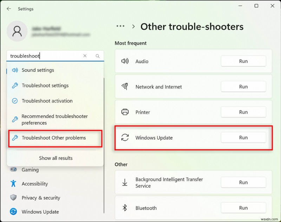The image size is (281, 222).
Task: Click the Accessibility person icon
Action: pyautogui.click(x=13, y=183)
